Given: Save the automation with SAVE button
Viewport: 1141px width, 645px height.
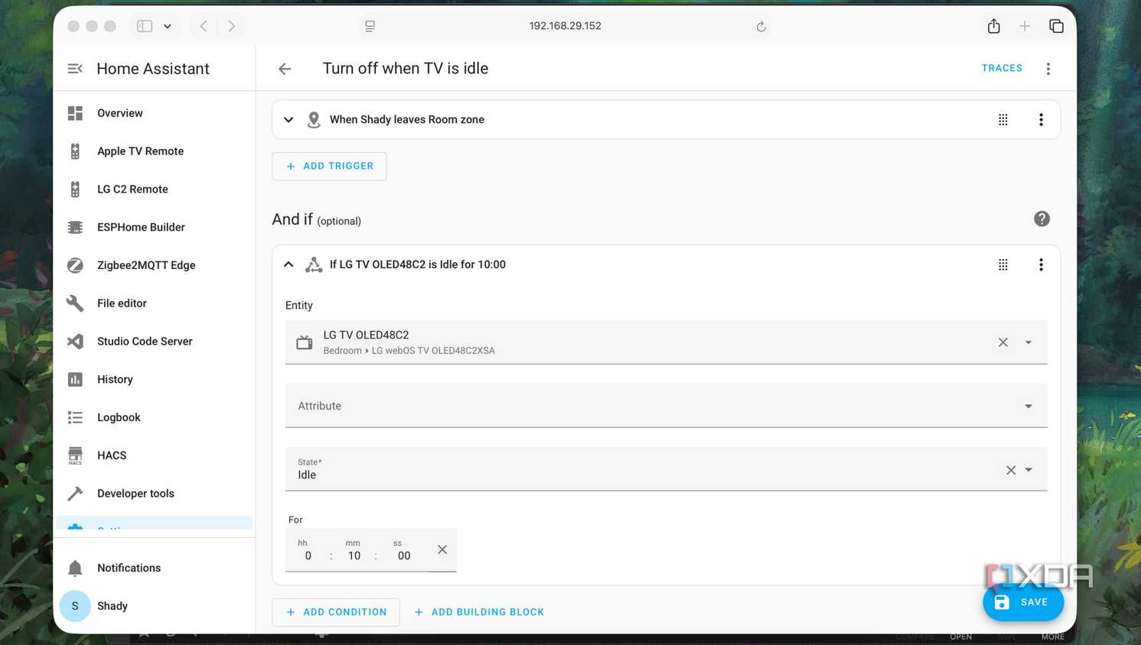Looking at the screenshot, I should (x=1022, y=602).
